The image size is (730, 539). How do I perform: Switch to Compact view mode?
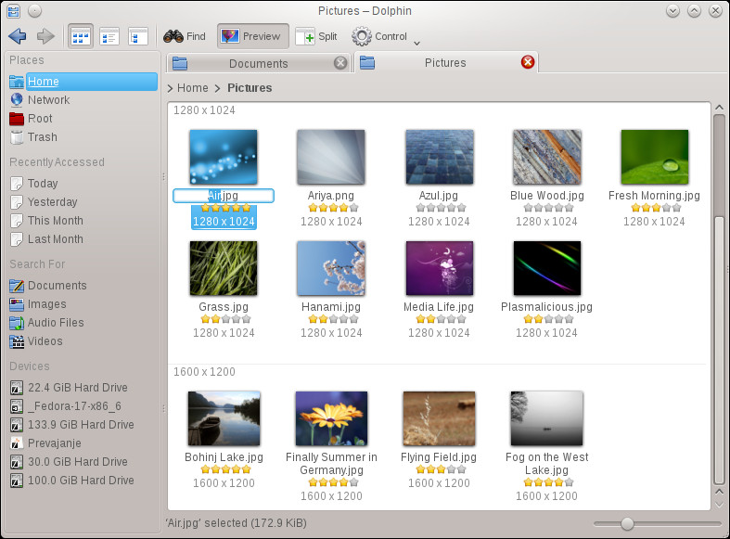[109, 36]
